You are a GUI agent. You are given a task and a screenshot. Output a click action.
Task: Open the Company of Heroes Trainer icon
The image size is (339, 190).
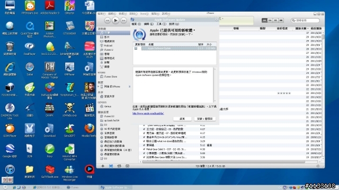pyautogui.click(x=49, y=70)
